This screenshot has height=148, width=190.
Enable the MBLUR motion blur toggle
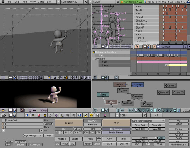[x=78, y=129]
